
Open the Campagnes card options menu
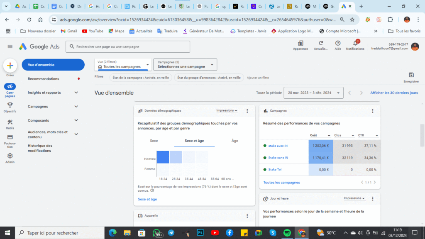coord(373,110)
